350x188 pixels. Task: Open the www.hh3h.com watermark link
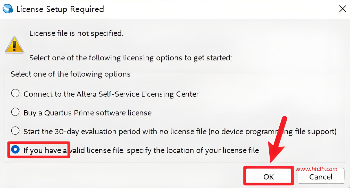(316, 169)
